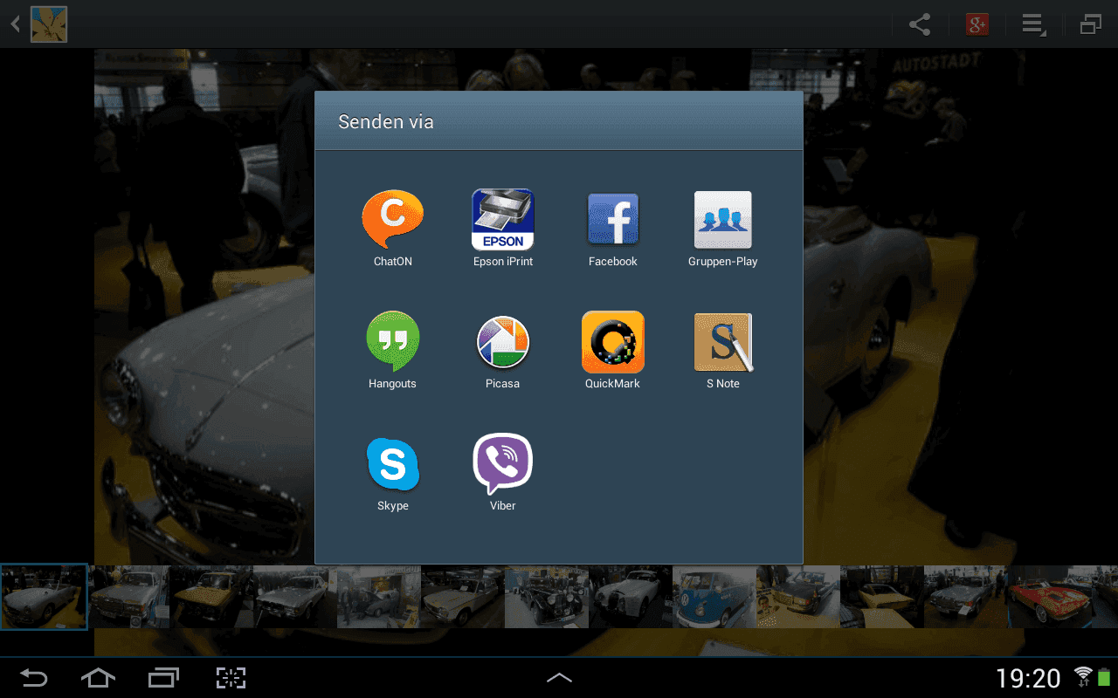
Task: Share the photo via Skype
Action: coord(392,474)
